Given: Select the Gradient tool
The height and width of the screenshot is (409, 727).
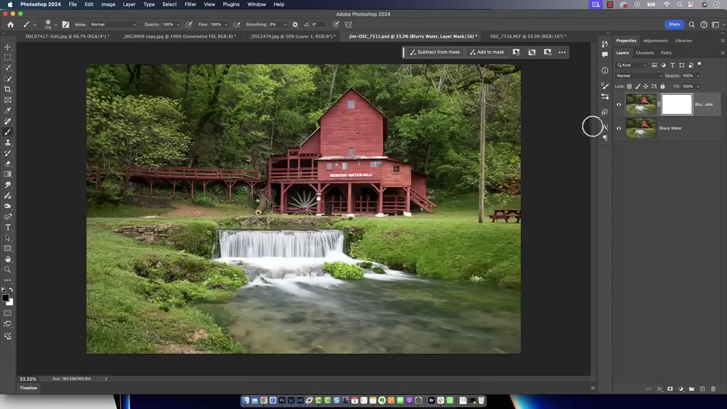Looking at the screenshot, I should [8, 174].
